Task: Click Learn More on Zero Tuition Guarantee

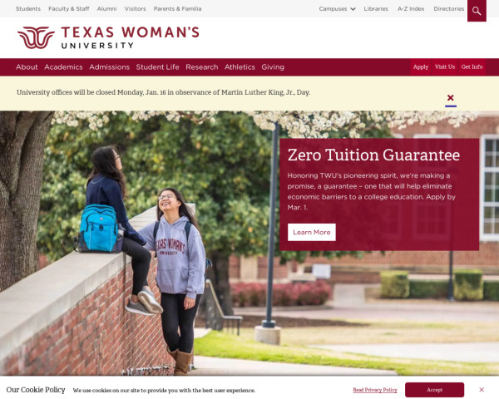Action: 312,232
